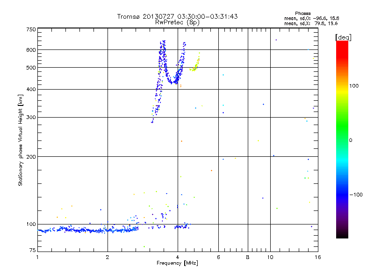Click the colorbar label '-100'
Screen dimensions: 374x280
coord(356,195)
